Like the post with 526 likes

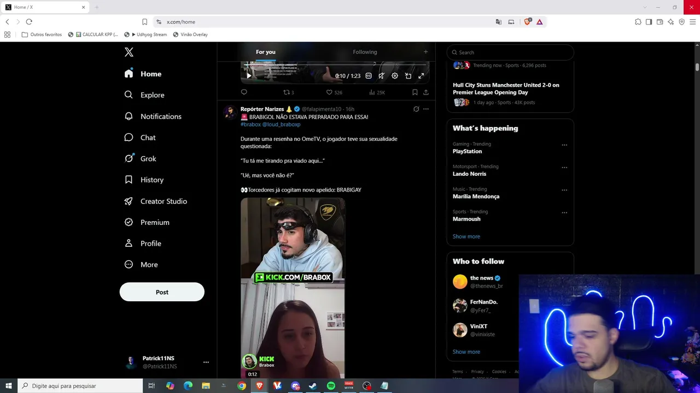click(334, 92)
